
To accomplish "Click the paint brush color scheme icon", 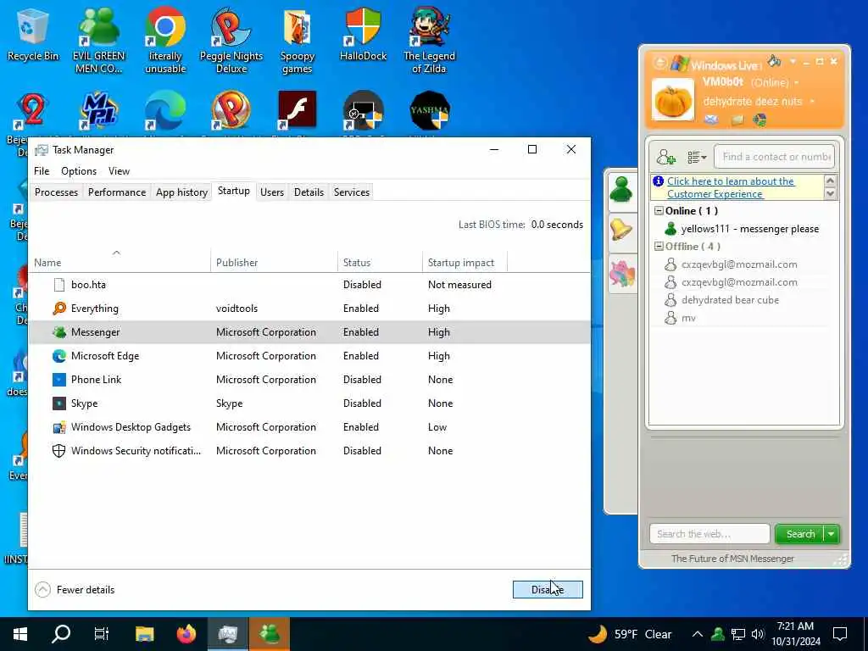I will [774, 61].
